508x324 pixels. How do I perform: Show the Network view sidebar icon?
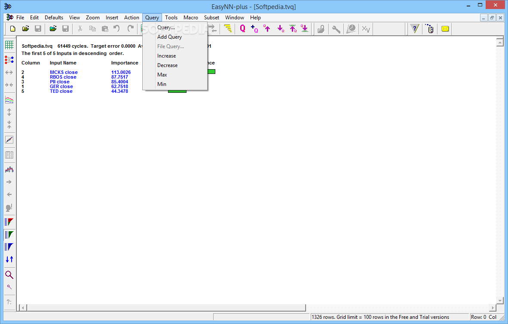tap(9, 60)
